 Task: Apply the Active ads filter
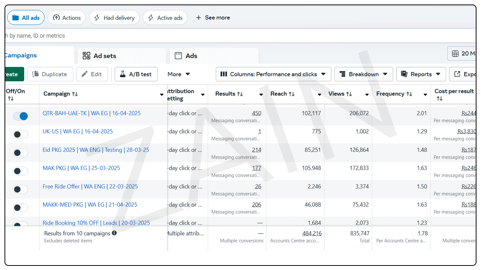[x=165, y=18]
